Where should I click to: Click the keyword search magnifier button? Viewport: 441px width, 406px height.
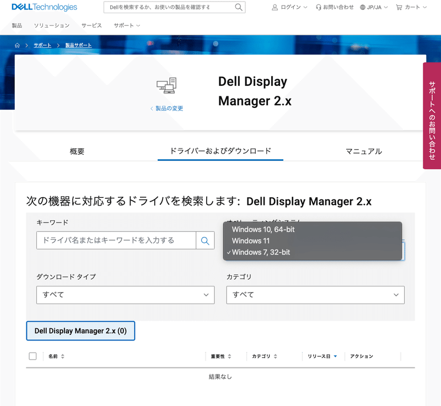click(x=205, y=240)
